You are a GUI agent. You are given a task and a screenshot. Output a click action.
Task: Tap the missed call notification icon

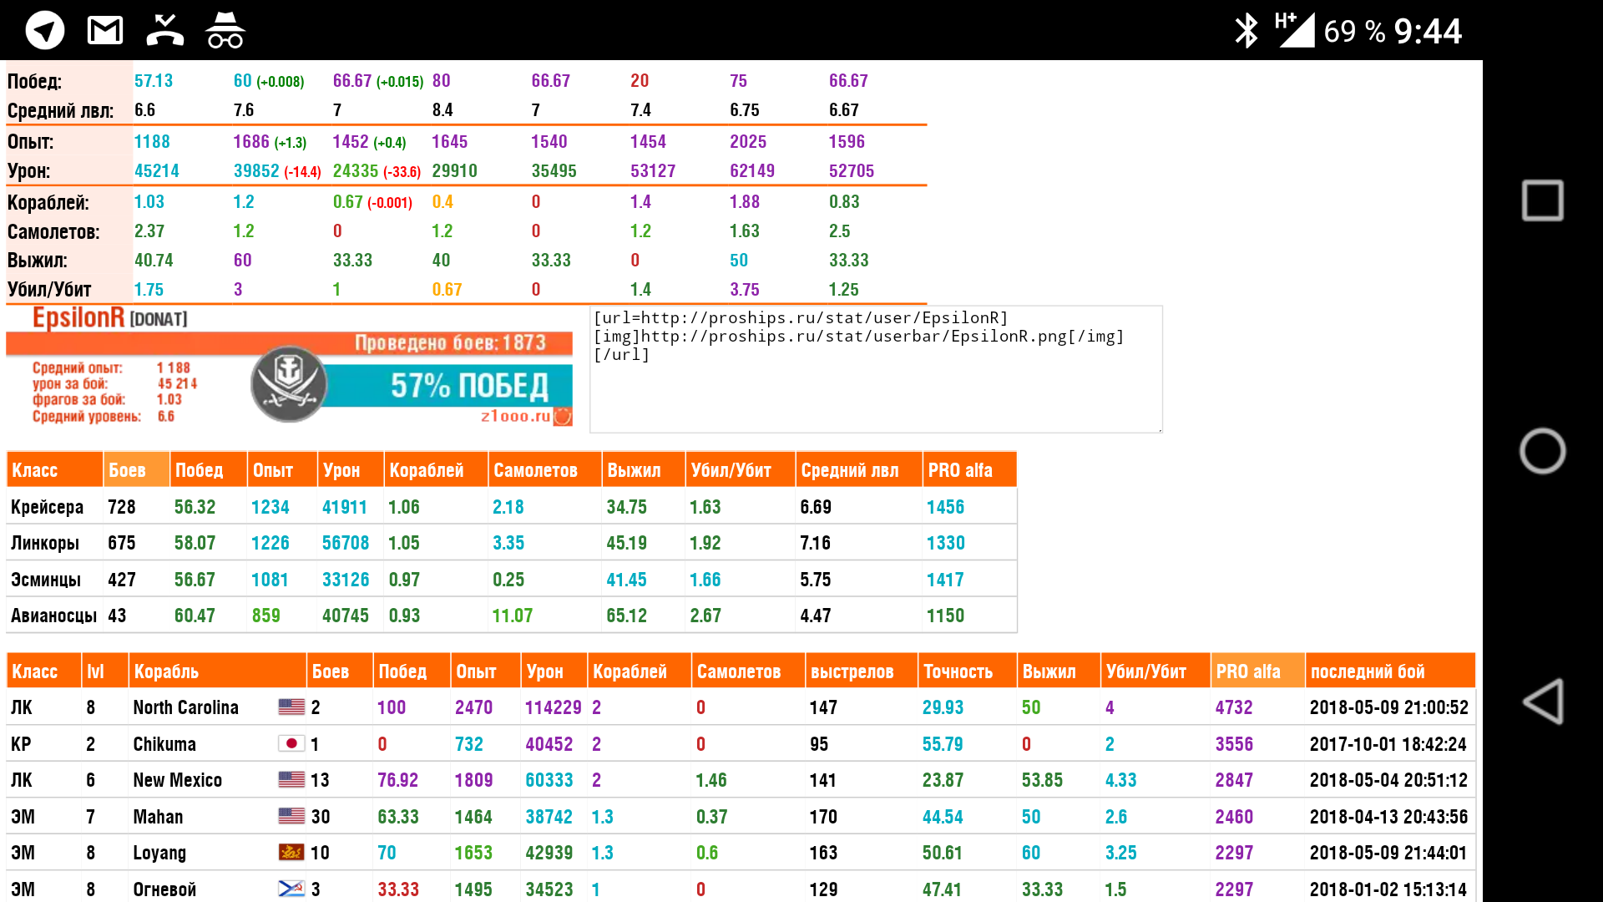[x=164, y=31]
